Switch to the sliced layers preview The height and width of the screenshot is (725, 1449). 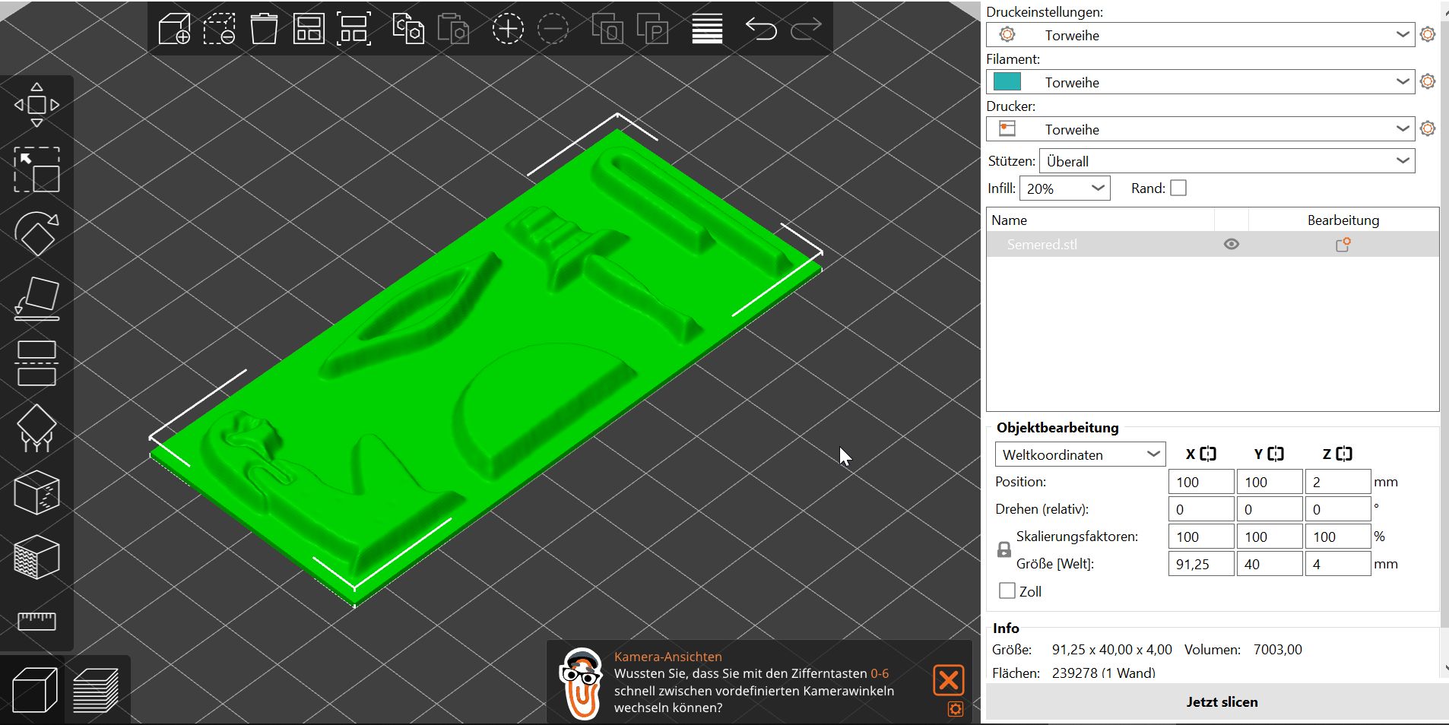[x=96, y=690]
